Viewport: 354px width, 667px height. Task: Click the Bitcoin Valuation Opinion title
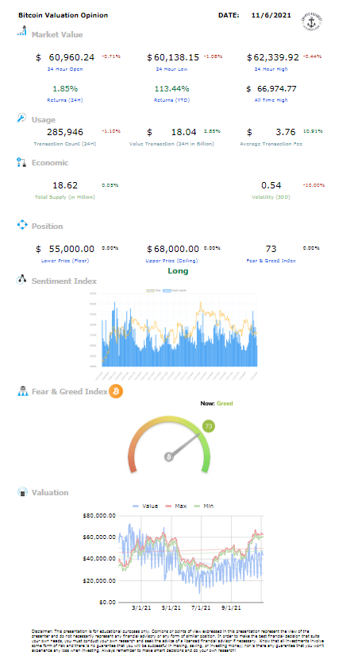coord(63,15)
